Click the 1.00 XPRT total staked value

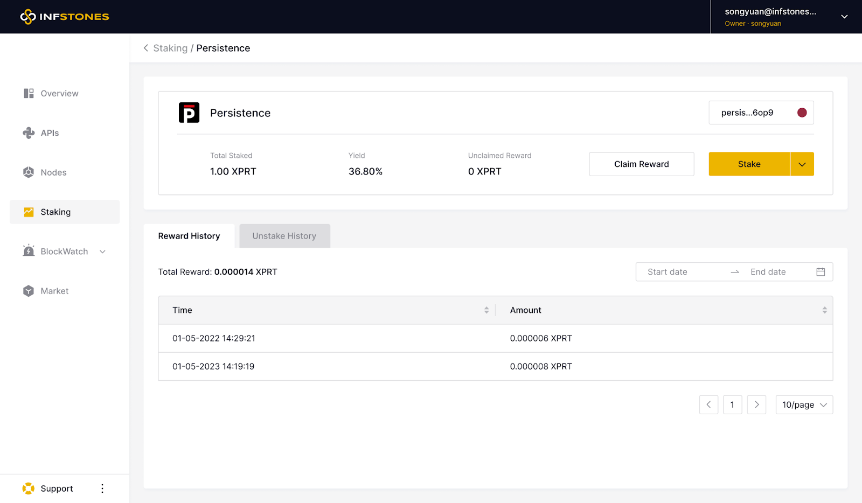pos(233,171)
